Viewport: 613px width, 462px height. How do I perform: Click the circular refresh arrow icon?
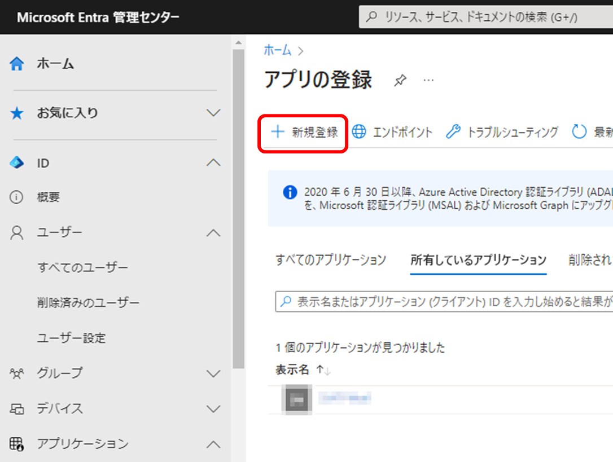click(x=579, y=132)
